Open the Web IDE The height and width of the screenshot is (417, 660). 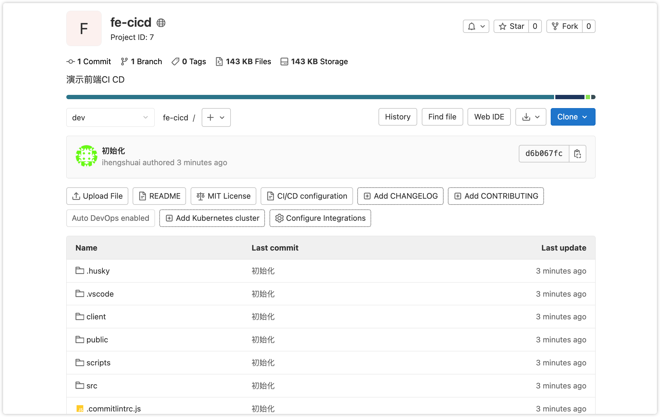click(489, 117)
